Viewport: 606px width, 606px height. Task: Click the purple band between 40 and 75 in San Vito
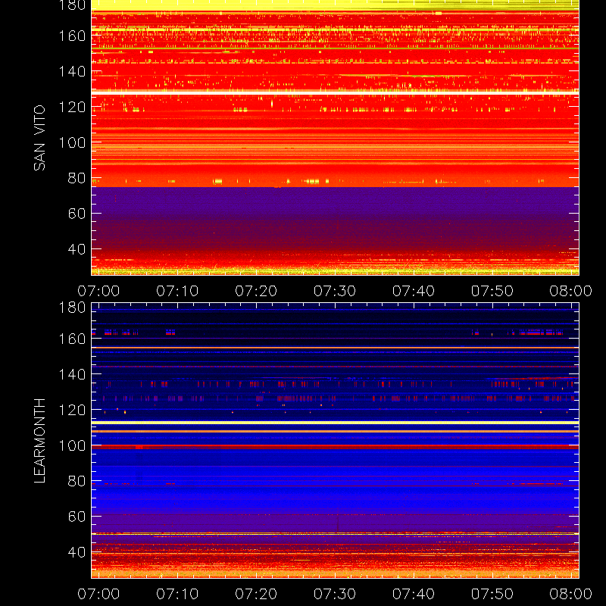pos(335,218)
